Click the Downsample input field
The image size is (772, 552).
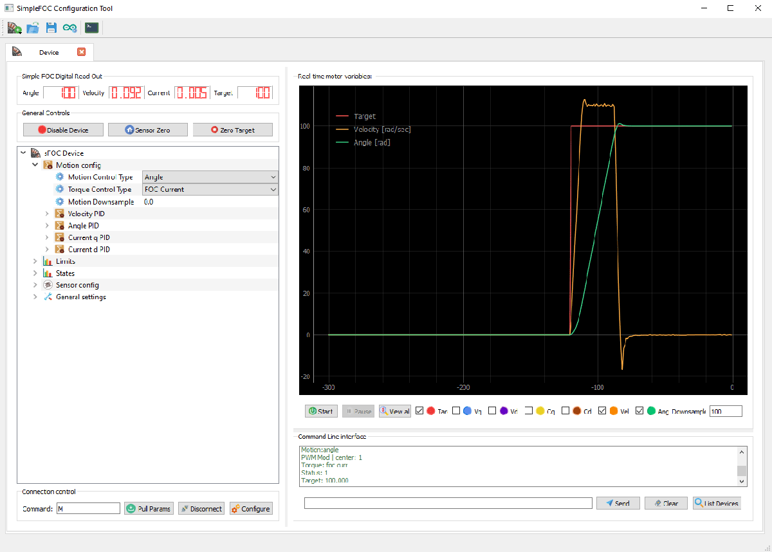(725, 410)
